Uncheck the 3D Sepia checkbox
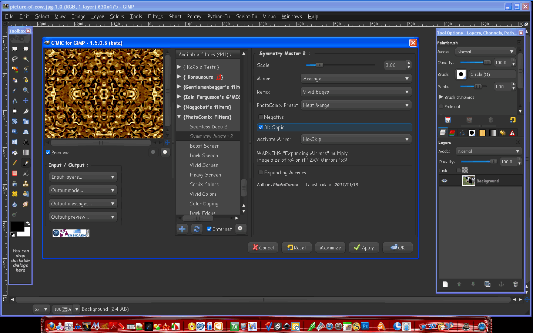Viewport: 533px width, 333px height. pos(261,127)
